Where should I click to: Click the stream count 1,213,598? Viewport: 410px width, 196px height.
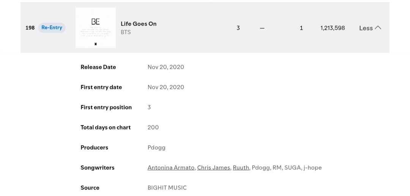[333, 28]
